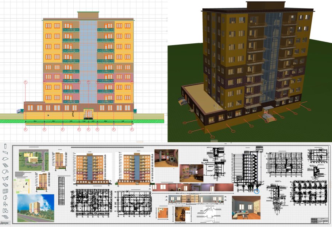Viewport: 332px width, 227px height.
Task: Select the Morph tool
Action: [x=5, y=197]
